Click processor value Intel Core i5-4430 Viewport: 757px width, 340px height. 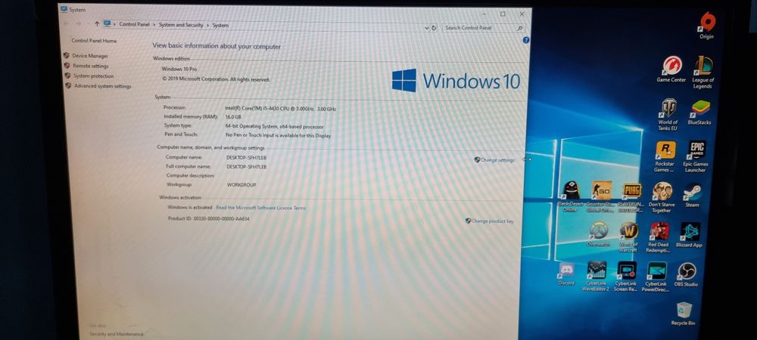pos(280,109)
